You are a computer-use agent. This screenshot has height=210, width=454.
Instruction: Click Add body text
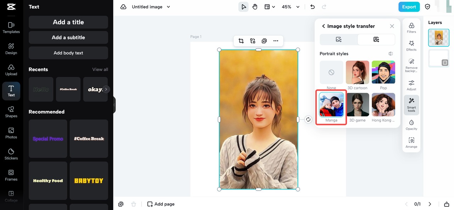pyautogui.click(x=68, y=53)
